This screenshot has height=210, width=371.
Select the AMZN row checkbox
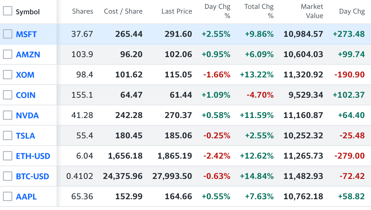point(7,54)
